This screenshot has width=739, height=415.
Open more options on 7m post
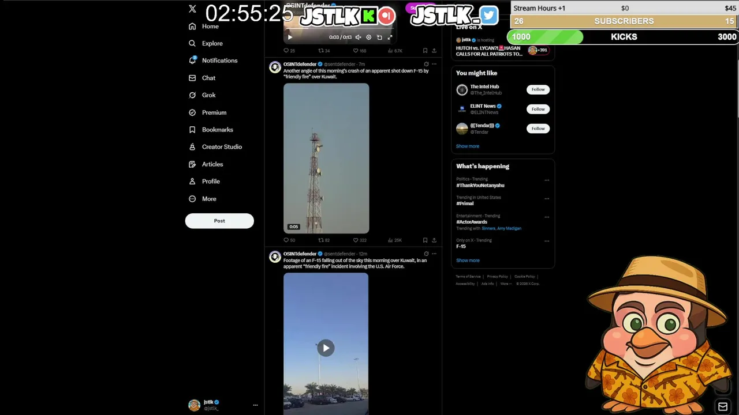pos(434,64)
